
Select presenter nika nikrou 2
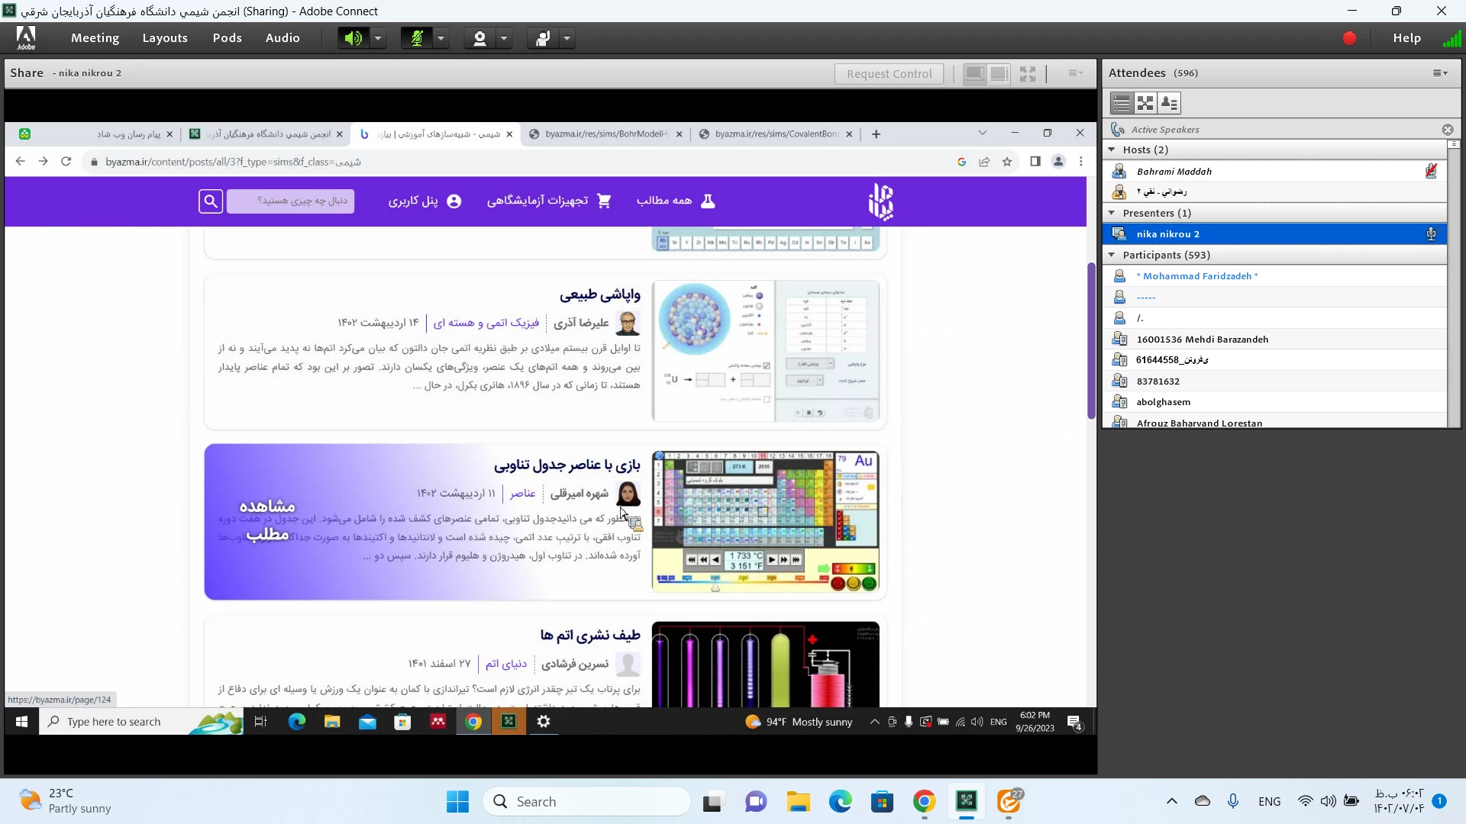coord(1167,234)
